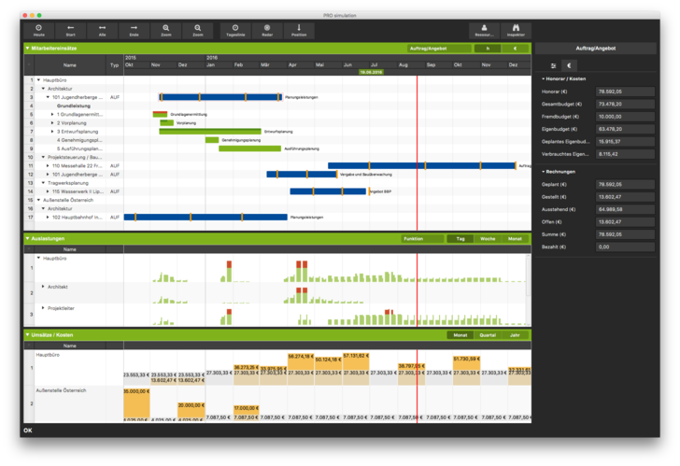Click the Tageslinie toolbar icon
Image resolution: width=680 pixels, height=466 pixels.
pos(235,31)
